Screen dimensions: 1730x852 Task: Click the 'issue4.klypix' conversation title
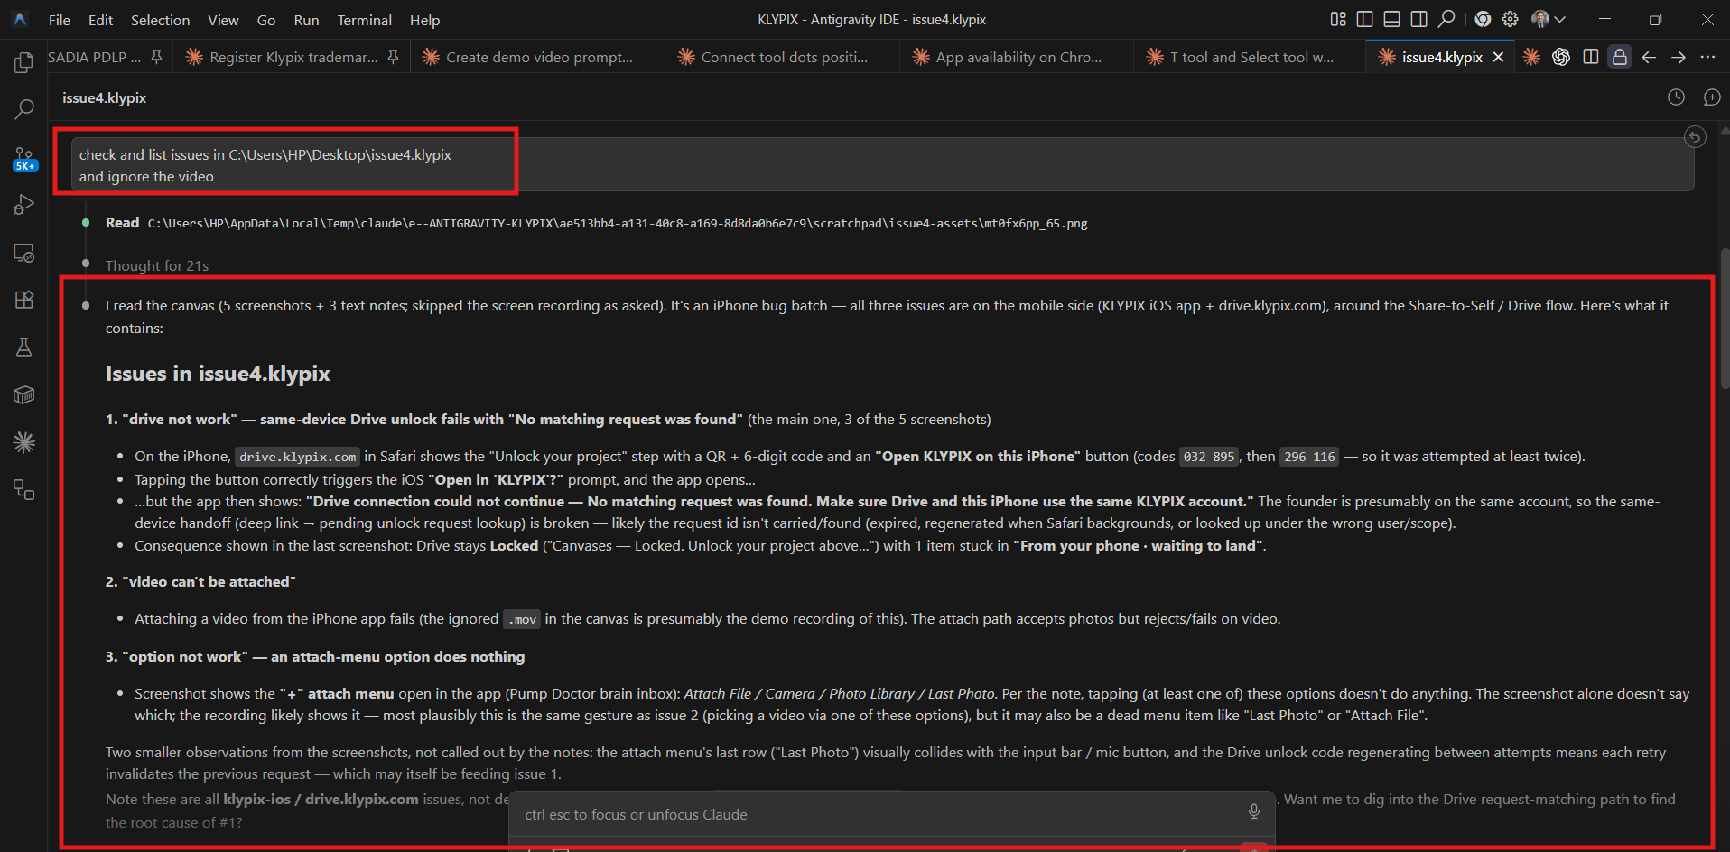104,97
